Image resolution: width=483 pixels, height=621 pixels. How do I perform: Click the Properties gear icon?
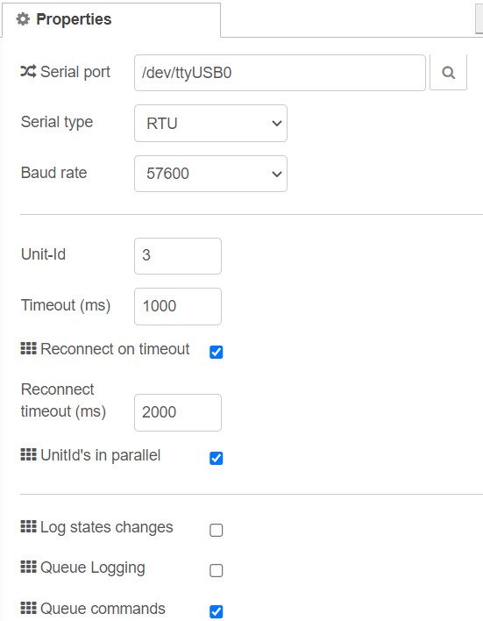pyautogui.click(x=23, y=19)
